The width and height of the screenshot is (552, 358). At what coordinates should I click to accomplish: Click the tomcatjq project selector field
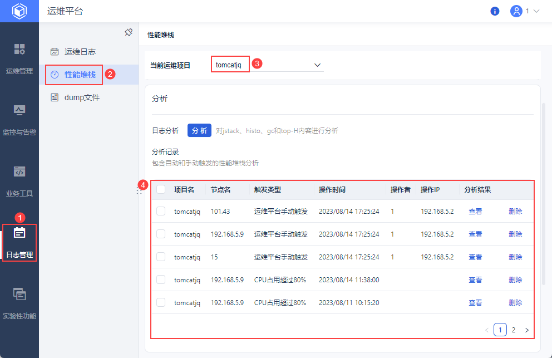pyautogui.click(x=268, y=65)
